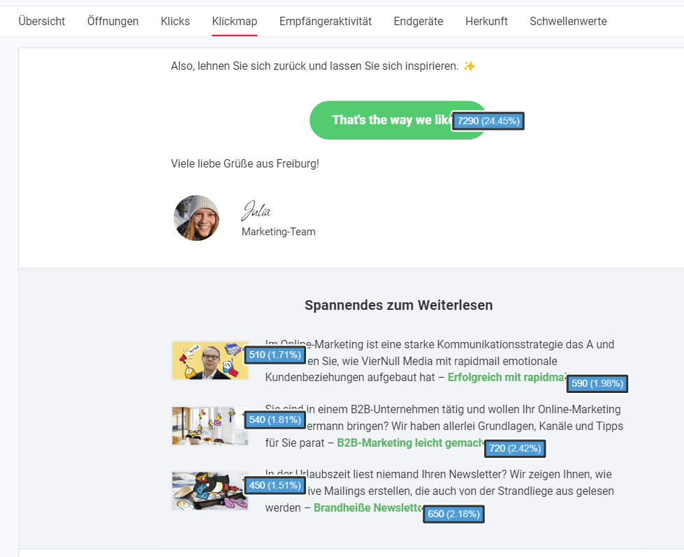The width and height of the screenshot is (684, 557).
Task: Open the B2B-Marketing article thumbnail
Action: pyautogui.click(x=208, y=426)
